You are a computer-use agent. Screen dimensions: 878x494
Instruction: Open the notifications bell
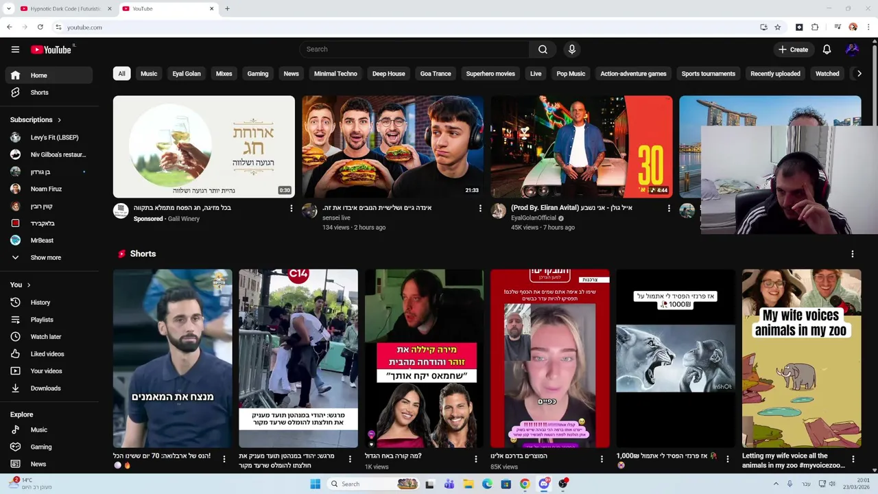point(827,49)
